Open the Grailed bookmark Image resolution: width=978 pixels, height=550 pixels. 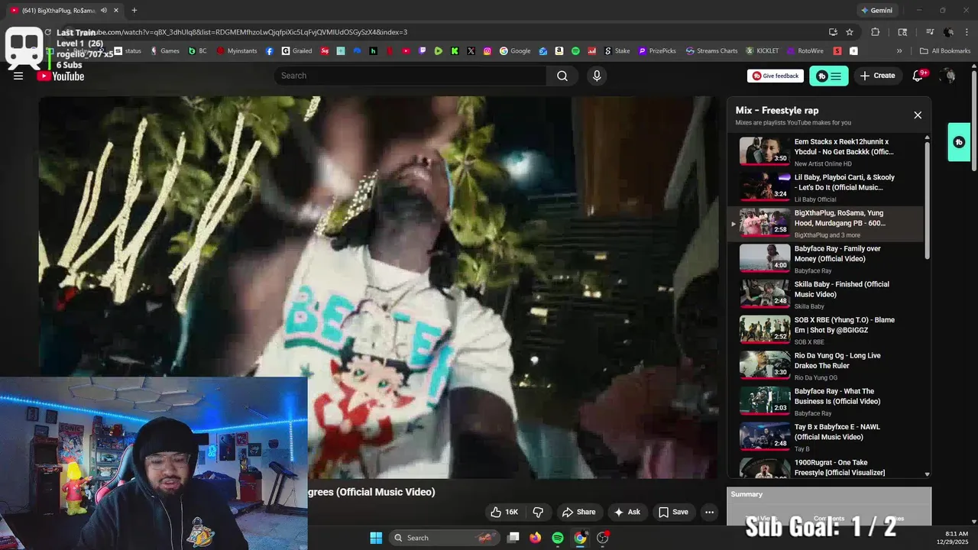click(x=296, y=51)
